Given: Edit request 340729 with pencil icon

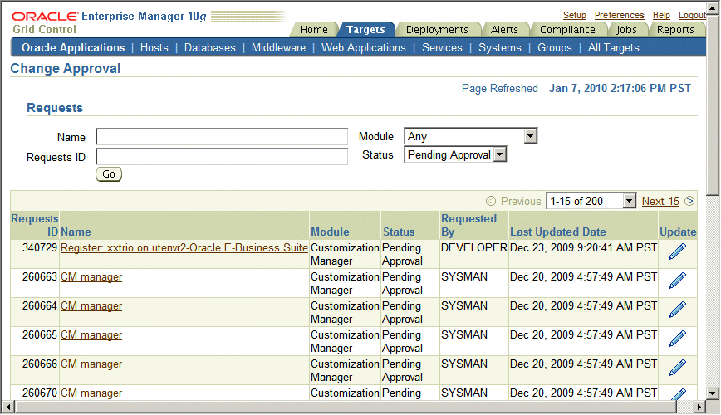Looking at the screenshot, I should [x=677, y=251].
